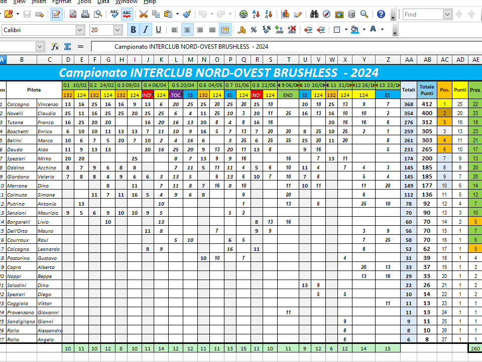Print the spreadsheet with the printer icon
This screenshot has height=362, width=482.
(85, 14)
